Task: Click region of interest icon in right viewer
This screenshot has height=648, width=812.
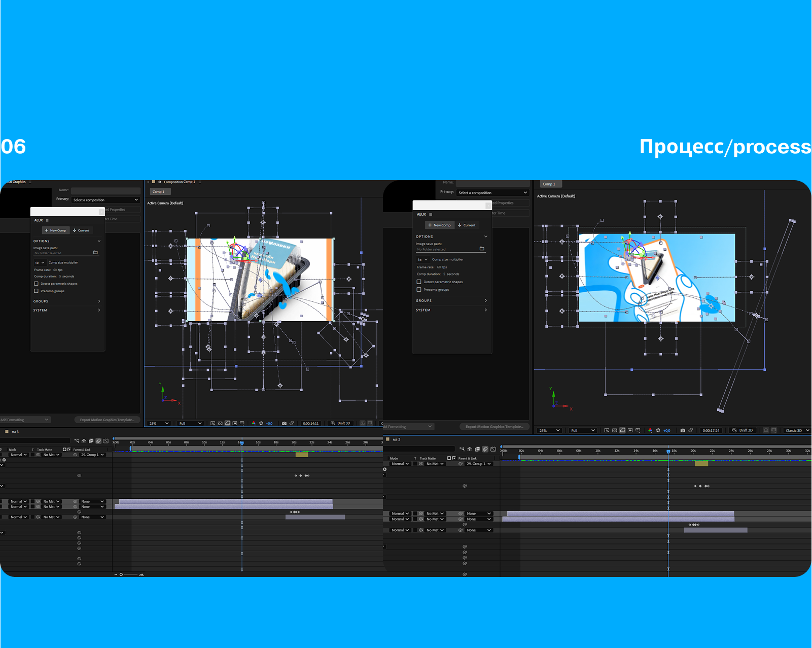Action: 630,430
